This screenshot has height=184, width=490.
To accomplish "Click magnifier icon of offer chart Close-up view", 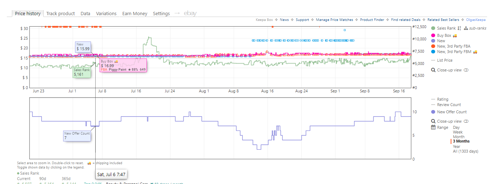I will [433, 121].
